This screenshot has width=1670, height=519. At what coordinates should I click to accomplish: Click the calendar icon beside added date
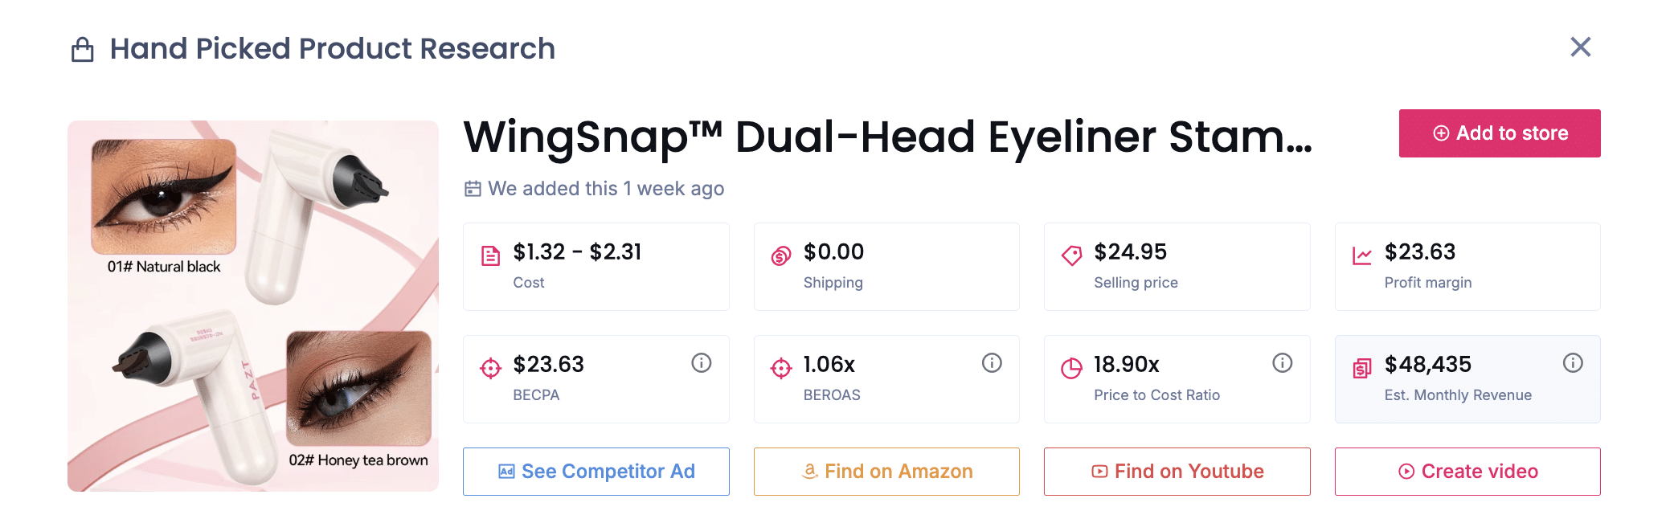pyautogui.click(x=473, y=189)
